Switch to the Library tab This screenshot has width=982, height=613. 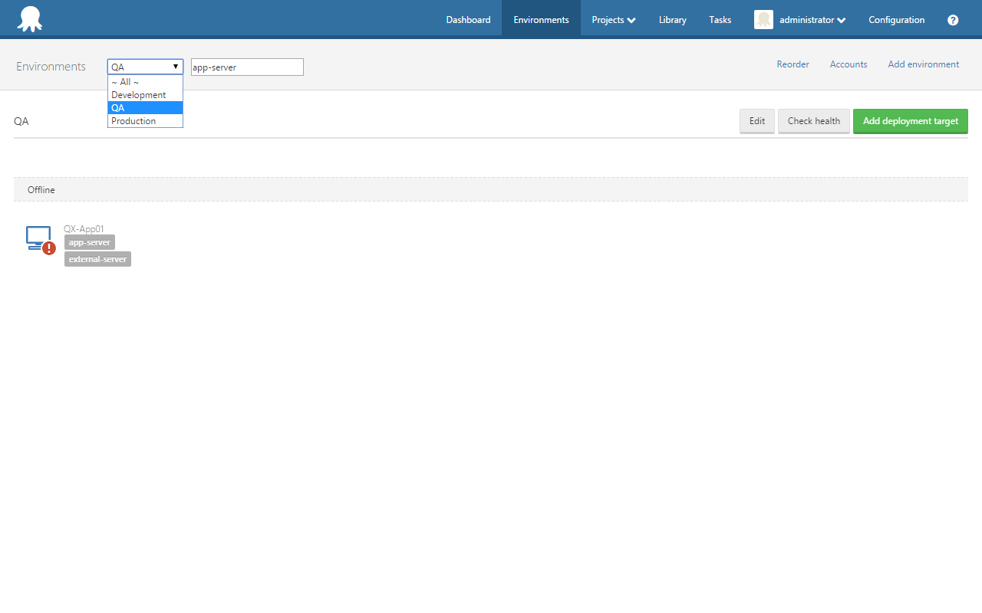pyautogui.click(x=672, y=19)
